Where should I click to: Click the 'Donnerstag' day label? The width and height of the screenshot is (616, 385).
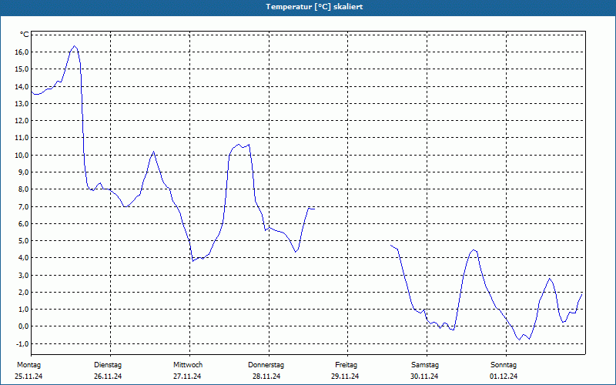[x=266, y=365]
